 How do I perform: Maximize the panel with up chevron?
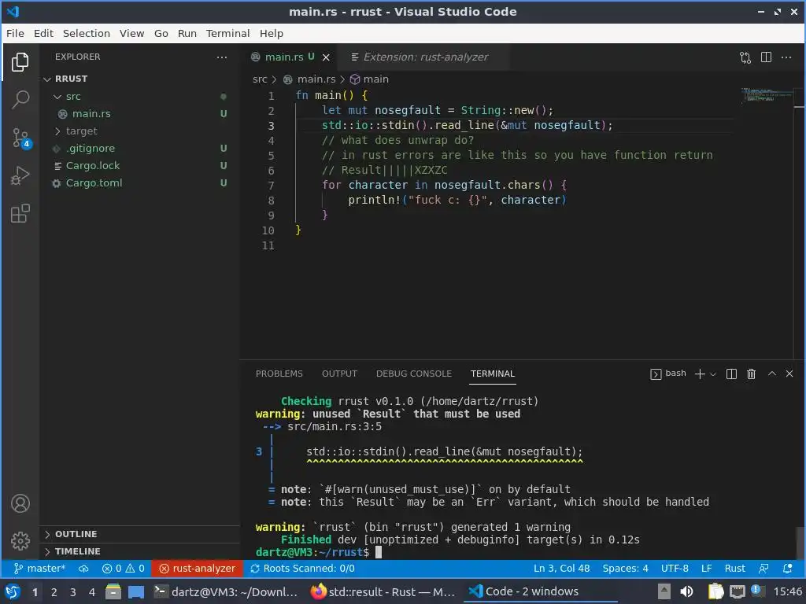pos(771,374)
